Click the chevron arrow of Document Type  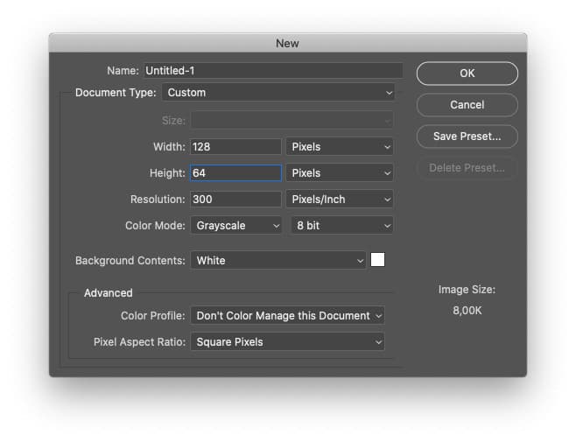[389, 93]
